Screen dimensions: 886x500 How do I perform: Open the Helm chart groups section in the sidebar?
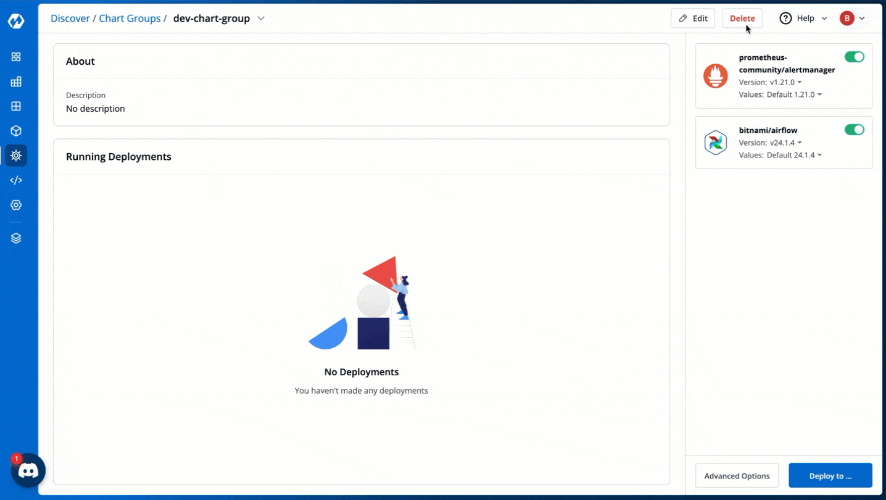point(16,155)
